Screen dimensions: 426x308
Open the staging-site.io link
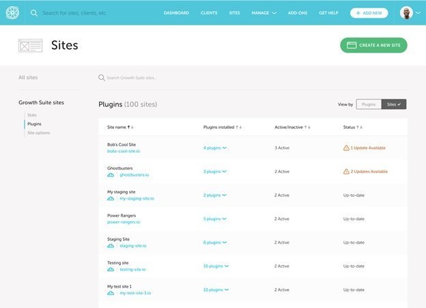click(x=133, y=245)
